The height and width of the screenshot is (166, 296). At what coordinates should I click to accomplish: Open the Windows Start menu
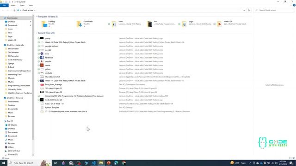coord(3,163)
